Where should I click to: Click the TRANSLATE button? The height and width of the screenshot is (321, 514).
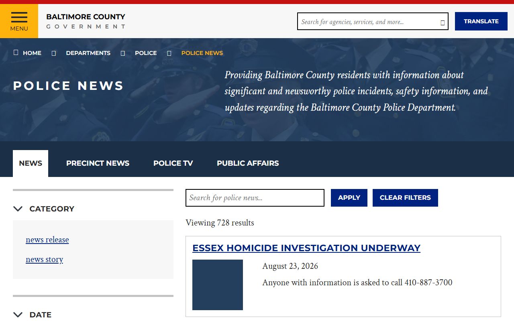pyautogui.click(x=481, y=21)
